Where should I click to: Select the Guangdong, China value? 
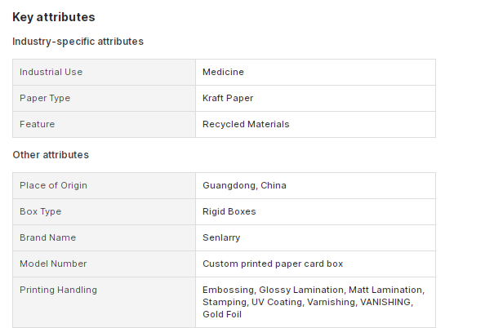[x=244, y=185]
